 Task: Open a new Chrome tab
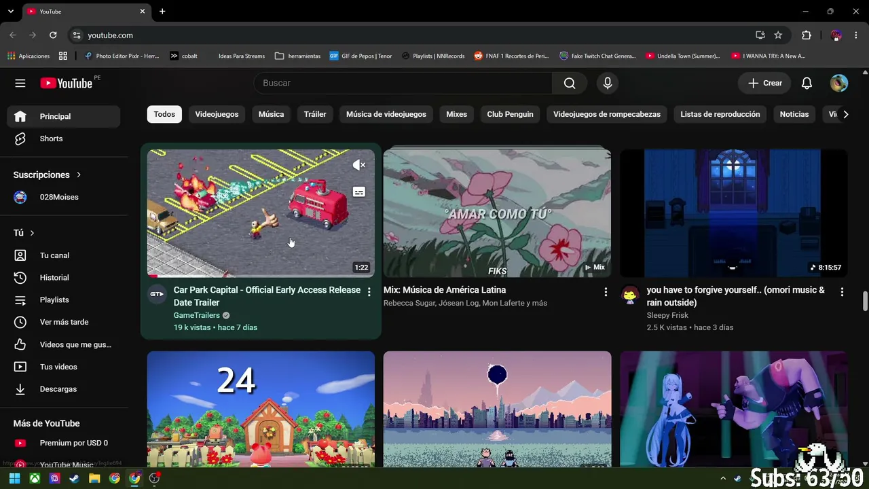point(162,12)
